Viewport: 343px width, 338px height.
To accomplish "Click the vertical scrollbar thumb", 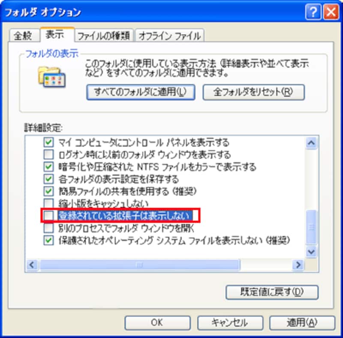I will click(x=311, y=227).
